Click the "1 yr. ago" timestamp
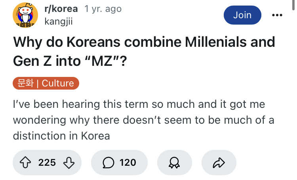Screen dimensions: 297x180 (103, 9)
